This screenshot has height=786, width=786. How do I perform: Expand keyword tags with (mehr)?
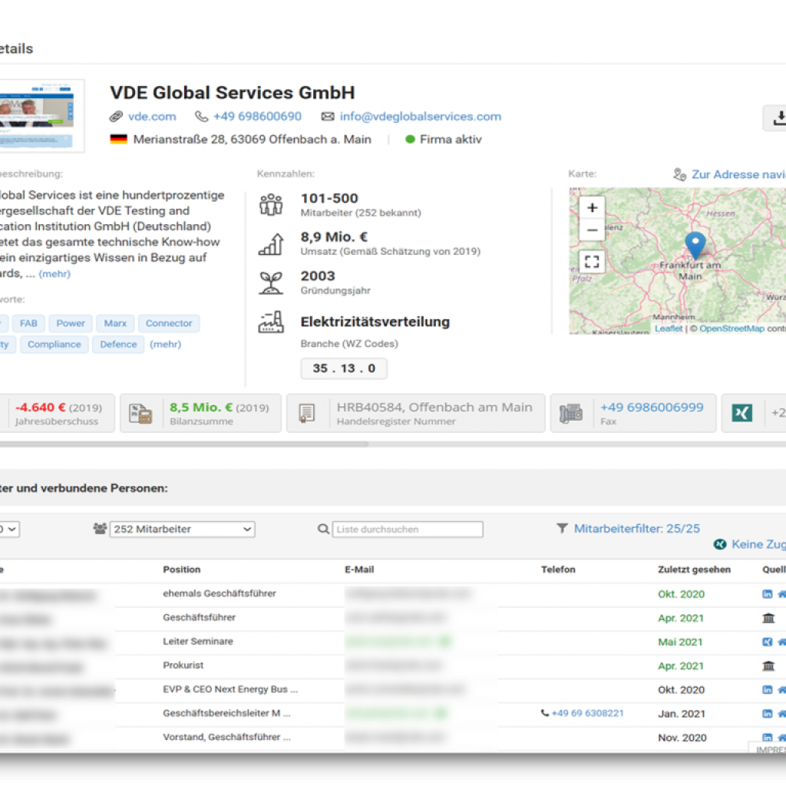165,345
